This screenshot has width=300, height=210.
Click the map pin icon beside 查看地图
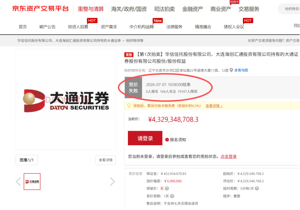point(231,70)
